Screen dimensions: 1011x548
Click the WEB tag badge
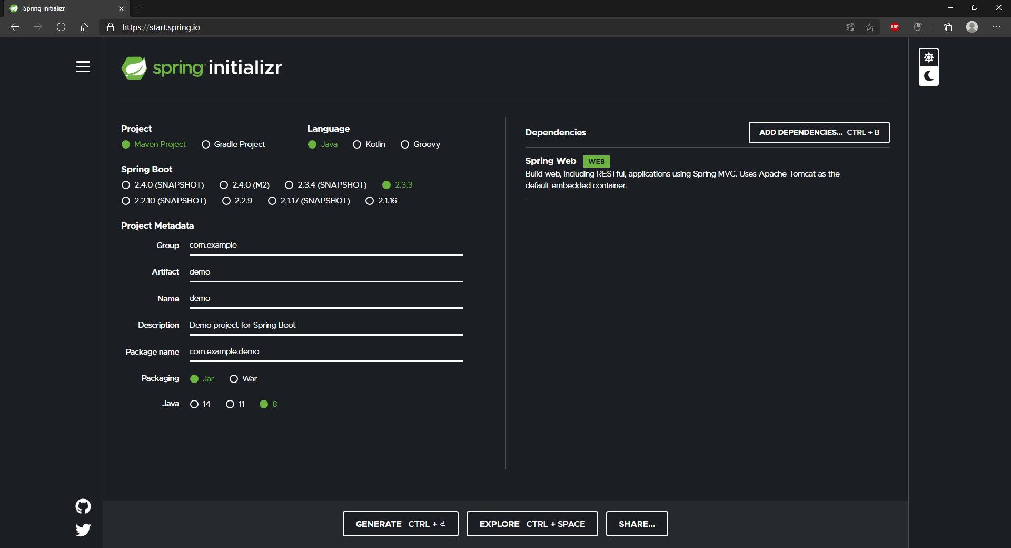(597, 161)
